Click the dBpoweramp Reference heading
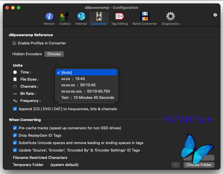223x174 pixels. [31, 35]
